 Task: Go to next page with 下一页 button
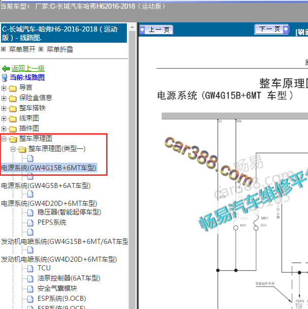(271, 29)
